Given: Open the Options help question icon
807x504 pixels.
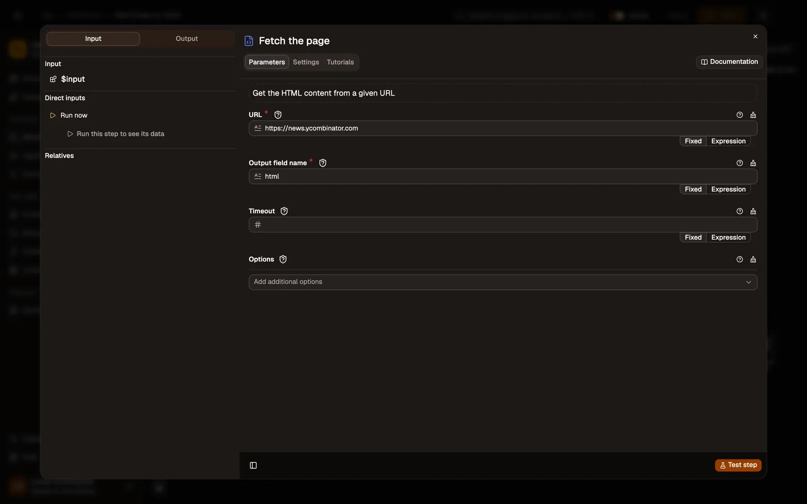Looking at the screenshot, I should point(740,259).
